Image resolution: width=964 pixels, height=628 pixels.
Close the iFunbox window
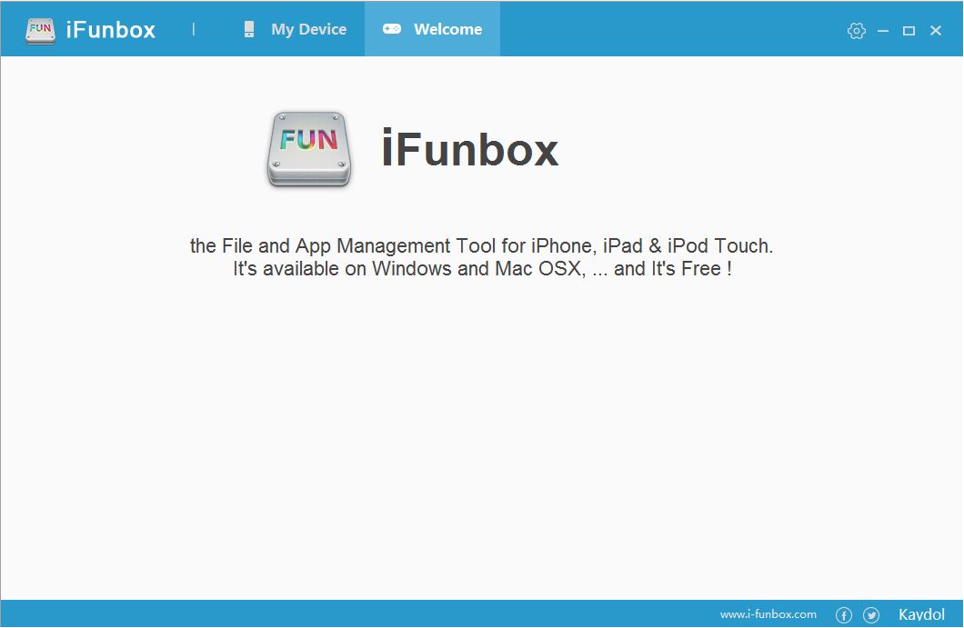click(936, 31)
